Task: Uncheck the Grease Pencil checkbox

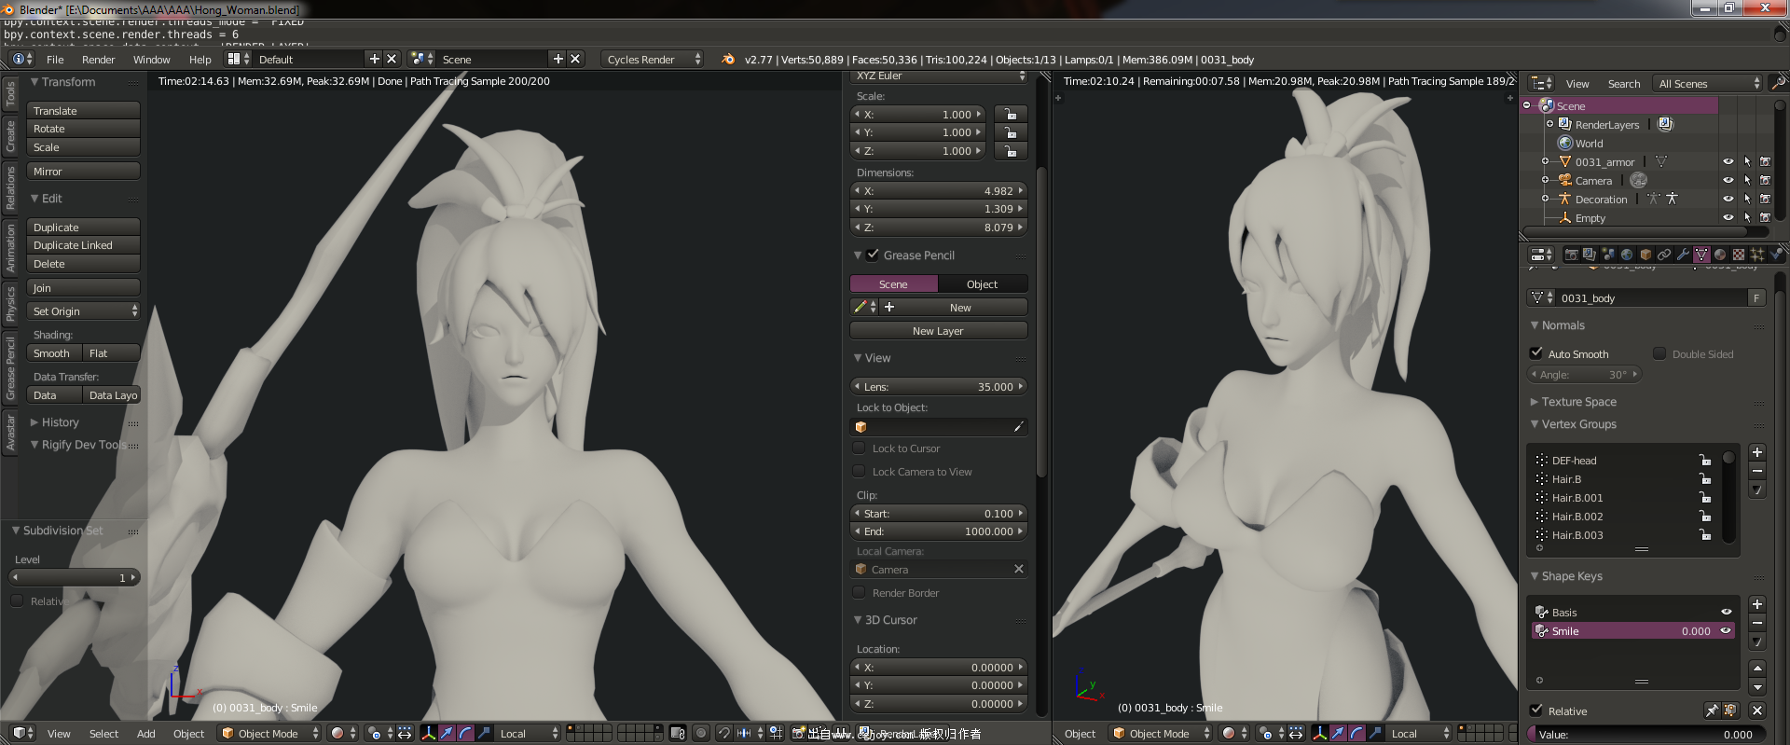Action: 873,255
